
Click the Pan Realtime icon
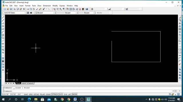click(54, 9)
